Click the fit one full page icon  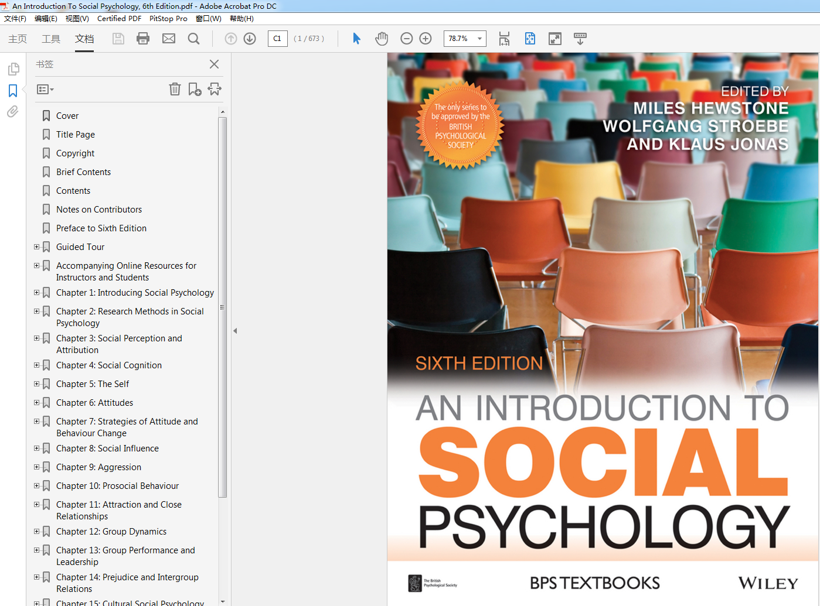pos(530,39)
